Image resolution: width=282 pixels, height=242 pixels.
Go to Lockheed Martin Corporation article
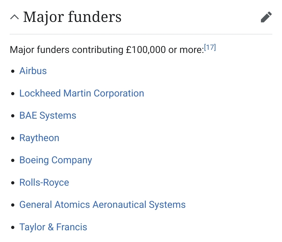tap(81, 93)
